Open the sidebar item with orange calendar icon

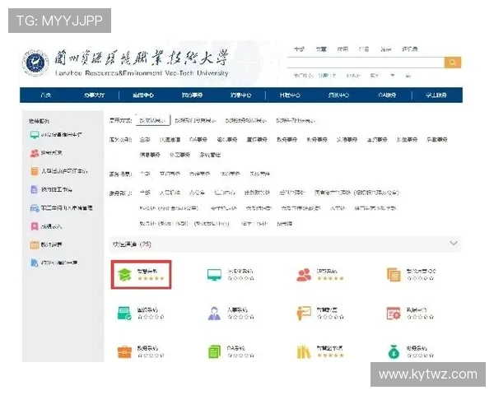click(x=46, y=244)
